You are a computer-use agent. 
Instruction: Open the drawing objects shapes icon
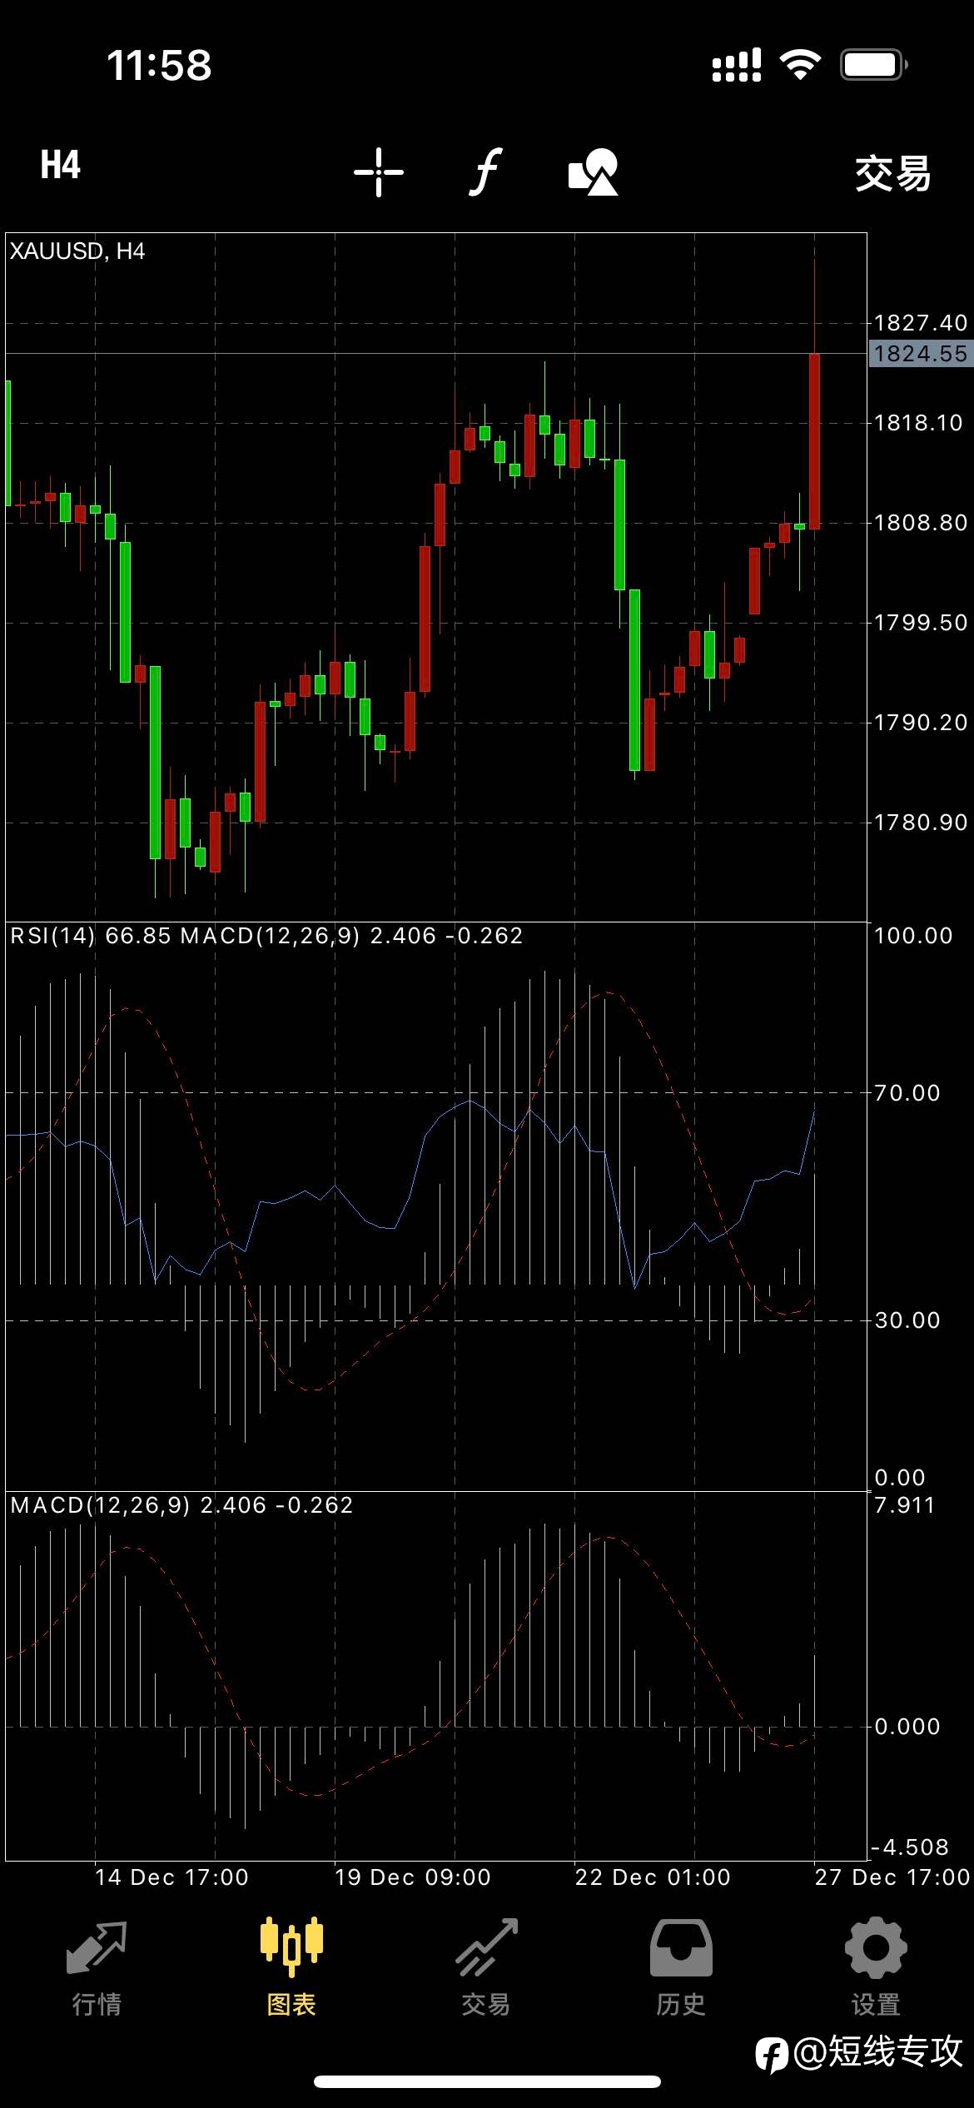(594, 172)
